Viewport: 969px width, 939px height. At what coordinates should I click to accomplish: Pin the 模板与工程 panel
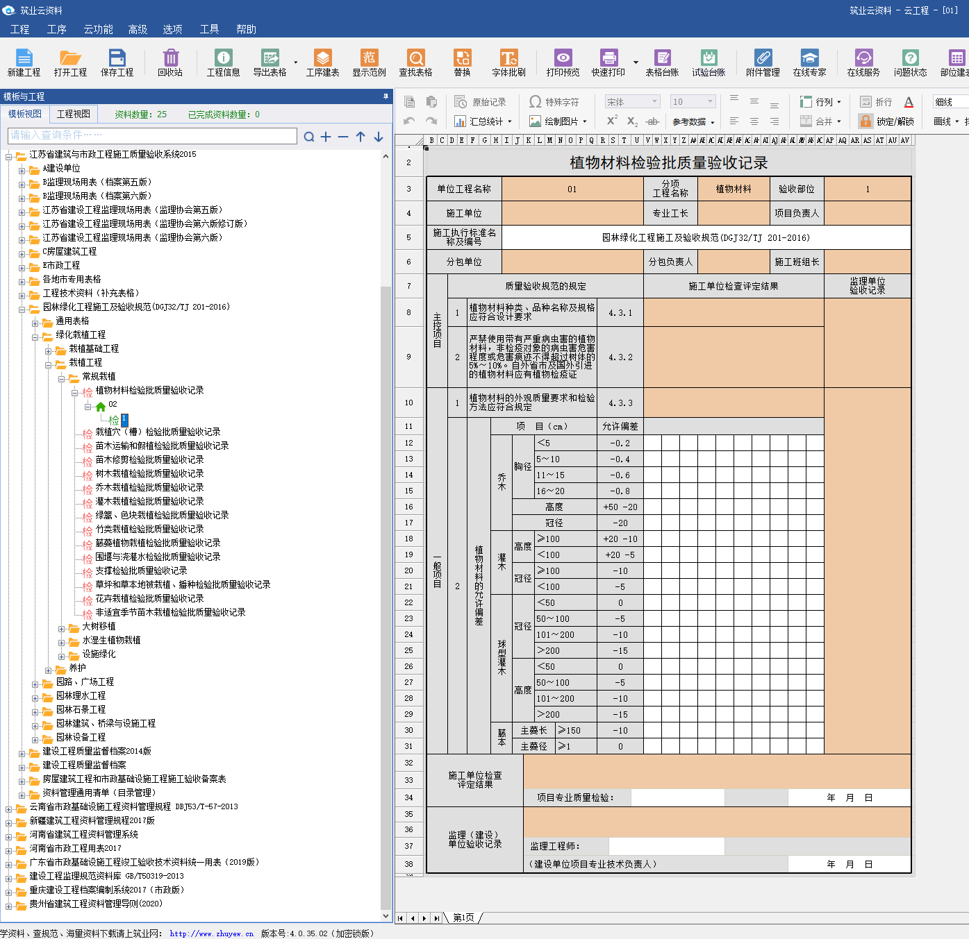pyautogui.click(x=386, y=96)
